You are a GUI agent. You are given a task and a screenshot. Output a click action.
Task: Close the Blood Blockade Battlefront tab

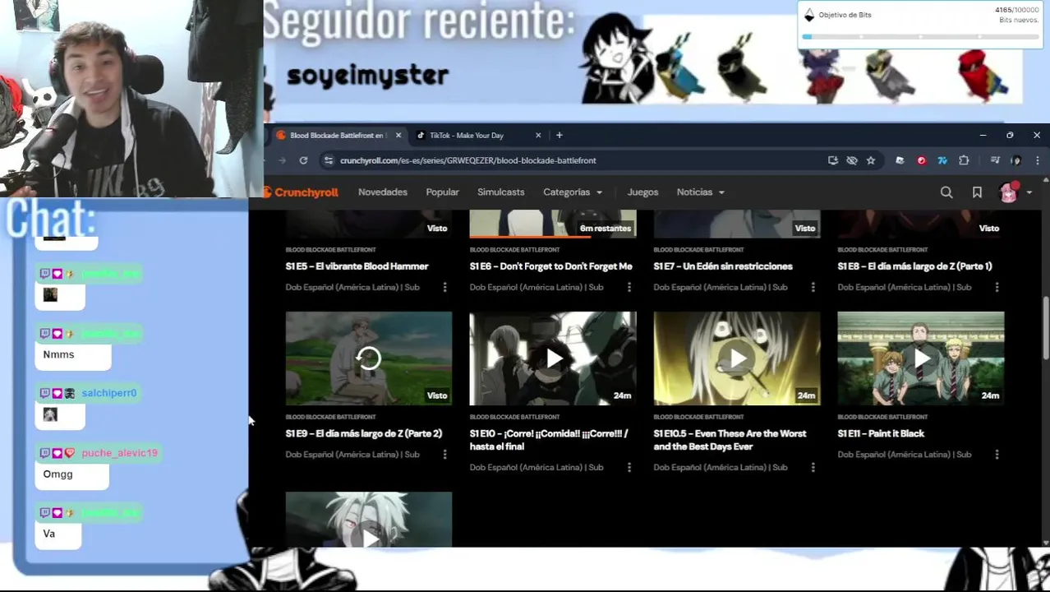tap(398, 135)
